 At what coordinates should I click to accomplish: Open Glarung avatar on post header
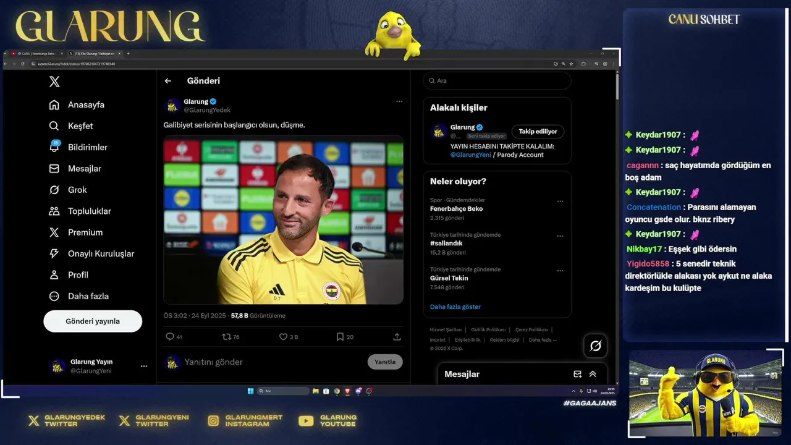click(x=172, y=106)
